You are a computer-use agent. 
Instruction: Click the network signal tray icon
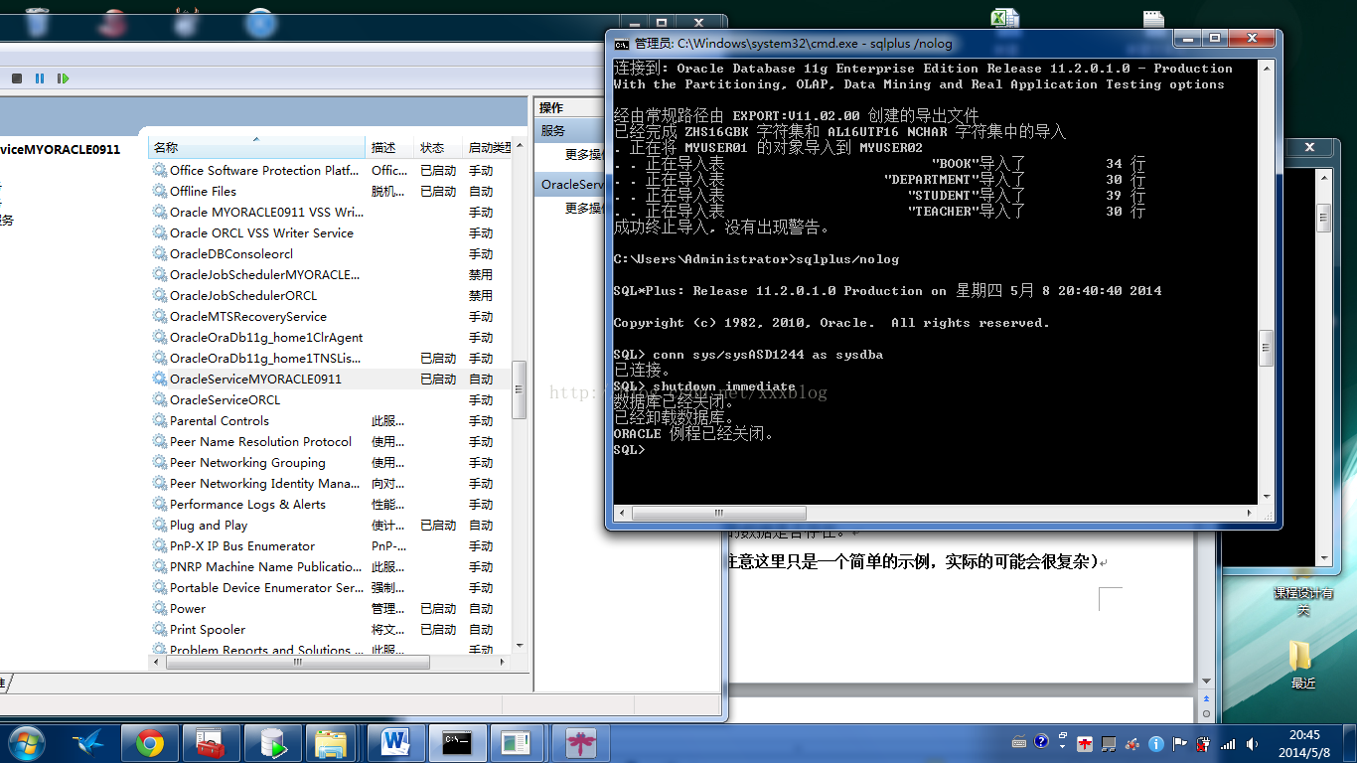[x=1228, y=742]
